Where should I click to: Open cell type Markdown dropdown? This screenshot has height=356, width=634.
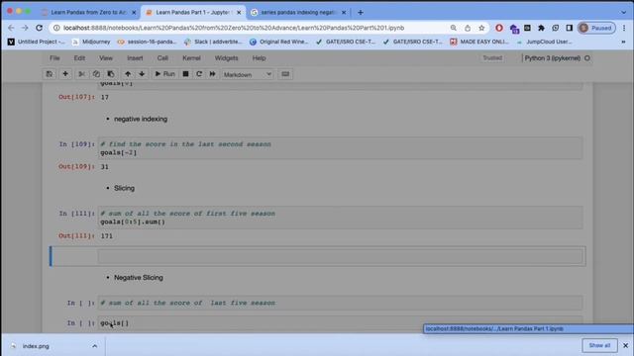(x=248, y=75)
